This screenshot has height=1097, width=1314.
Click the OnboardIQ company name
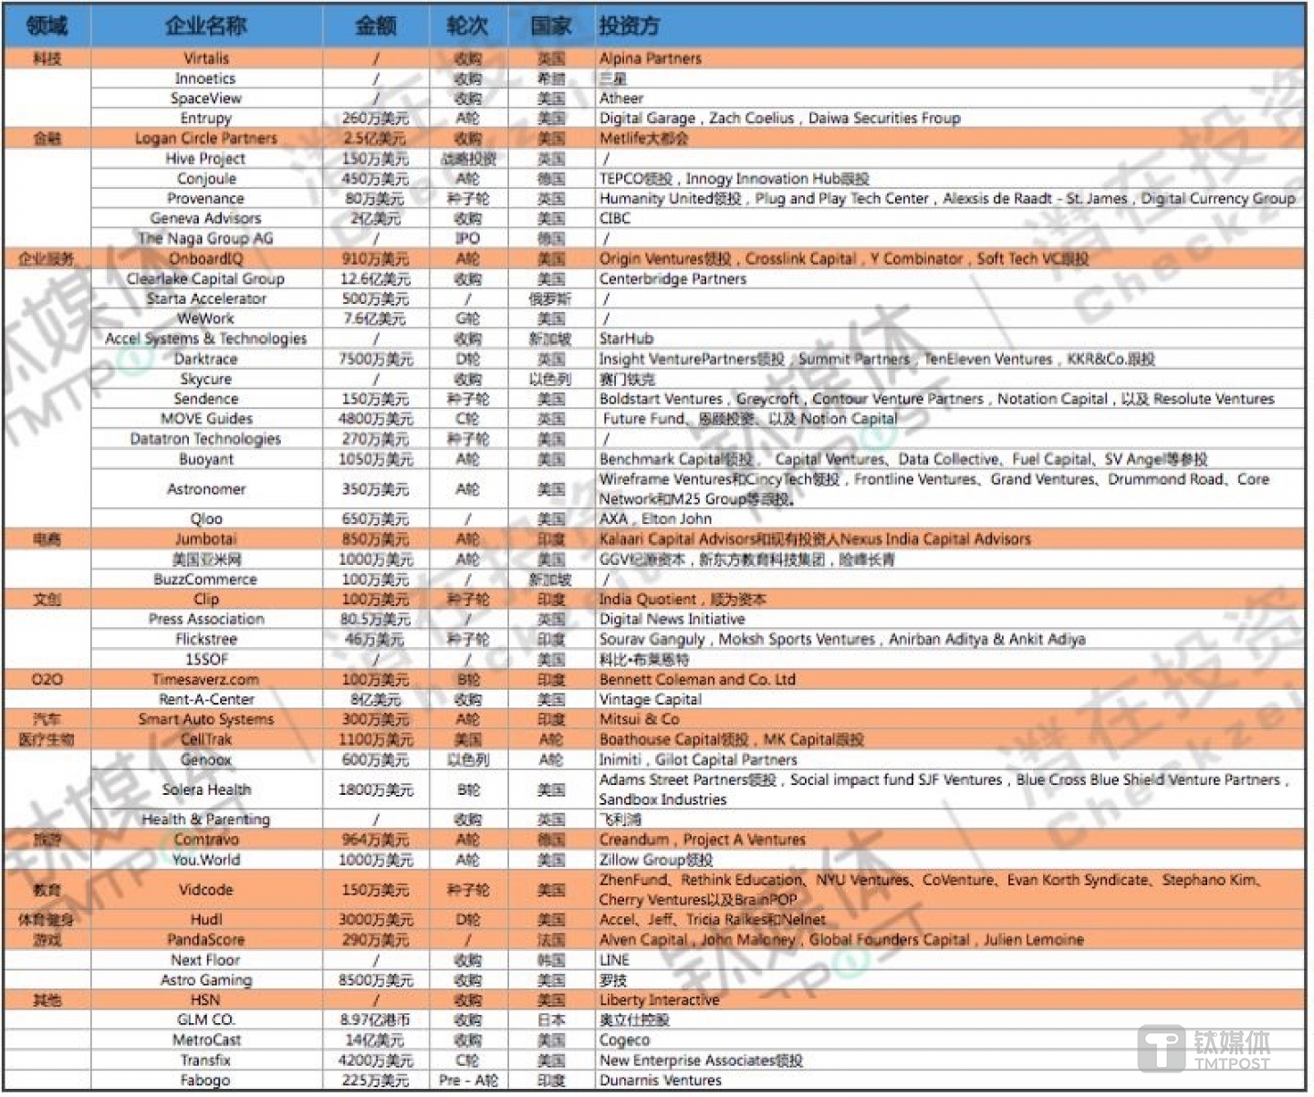tap(206, 259)
